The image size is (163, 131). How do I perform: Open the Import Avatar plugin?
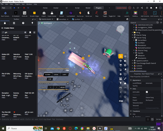(x=52, y=14)
